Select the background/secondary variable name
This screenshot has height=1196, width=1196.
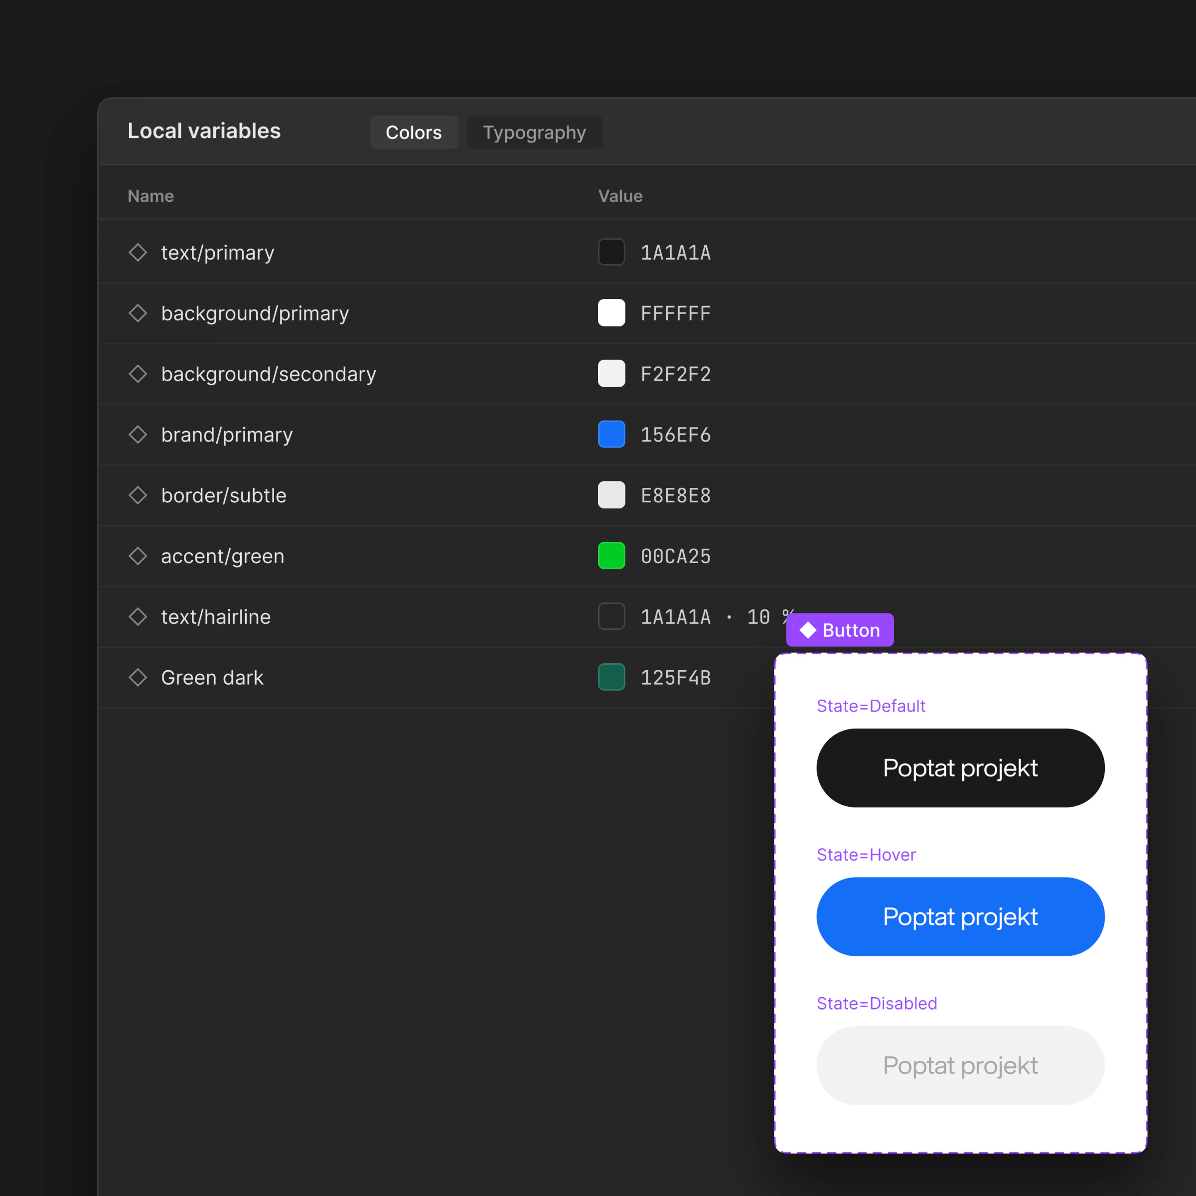(269, 374)
